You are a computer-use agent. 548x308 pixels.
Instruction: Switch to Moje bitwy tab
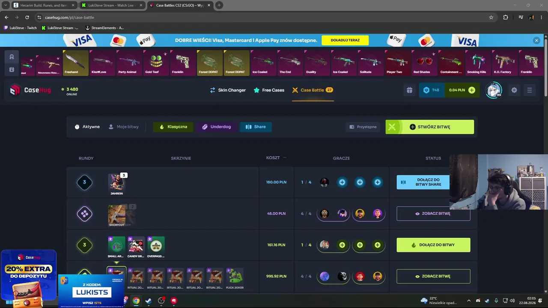pos(124,127)
